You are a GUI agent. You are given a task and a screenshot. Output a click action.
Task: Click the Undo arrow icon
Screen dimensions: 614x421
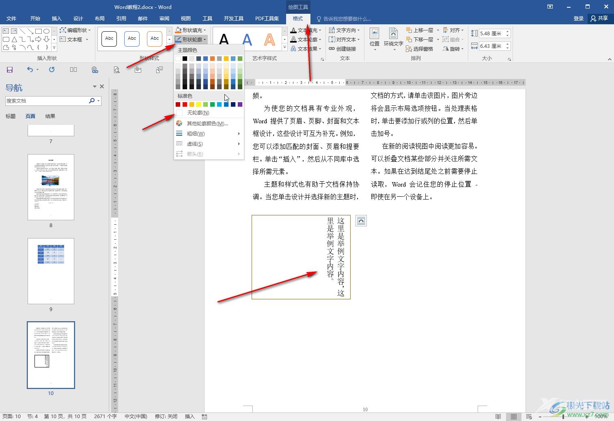pyautogui.click(x=30, y=70)
